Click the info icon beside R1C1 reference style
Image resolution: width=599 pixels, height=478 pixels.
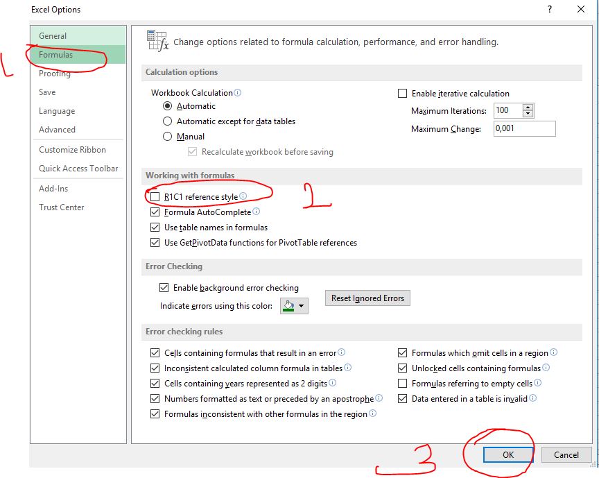[243, 196]
